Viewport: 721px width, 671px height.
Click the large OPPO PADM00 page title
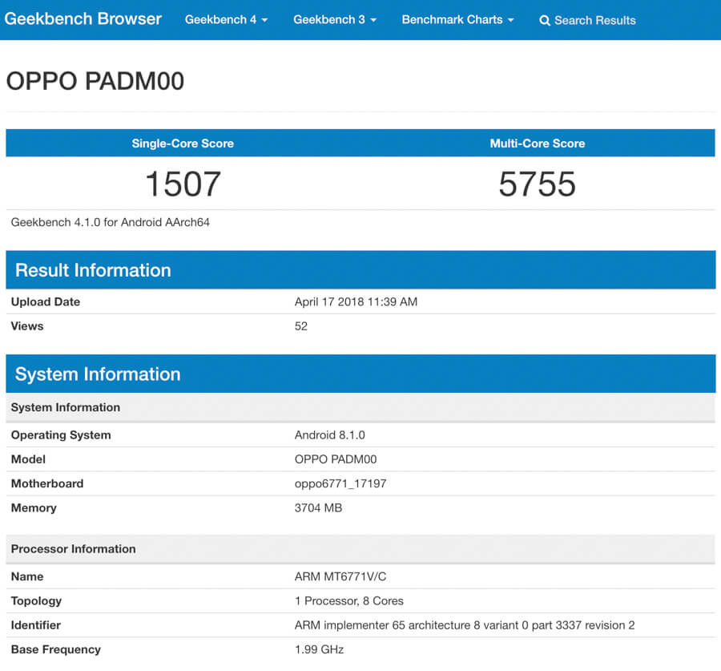coord(95,81)
